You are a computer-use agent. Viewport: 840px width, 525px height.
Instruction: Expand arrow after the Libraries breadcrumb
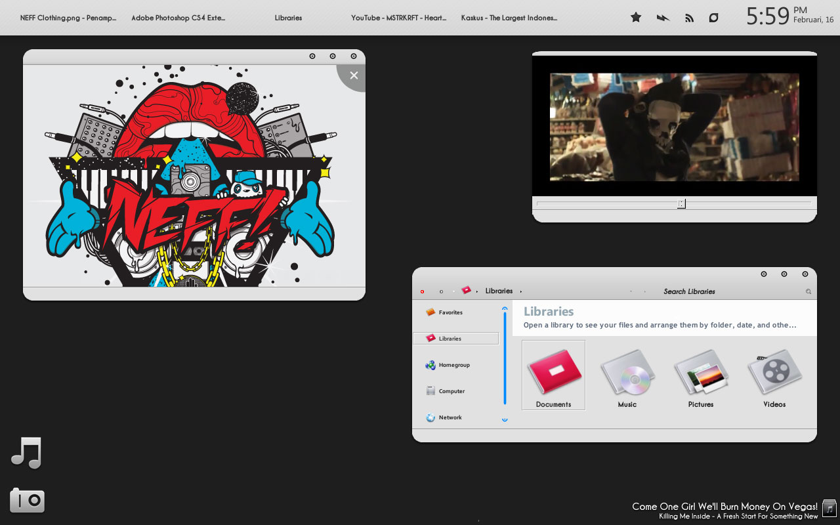(521, 291)
